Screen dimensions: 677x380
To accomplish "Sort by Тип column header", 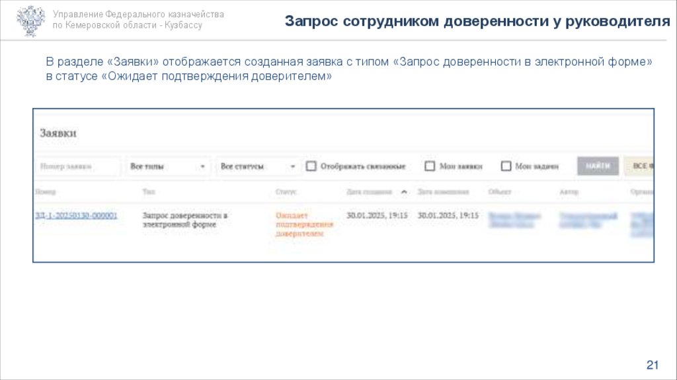I will 149,192.
